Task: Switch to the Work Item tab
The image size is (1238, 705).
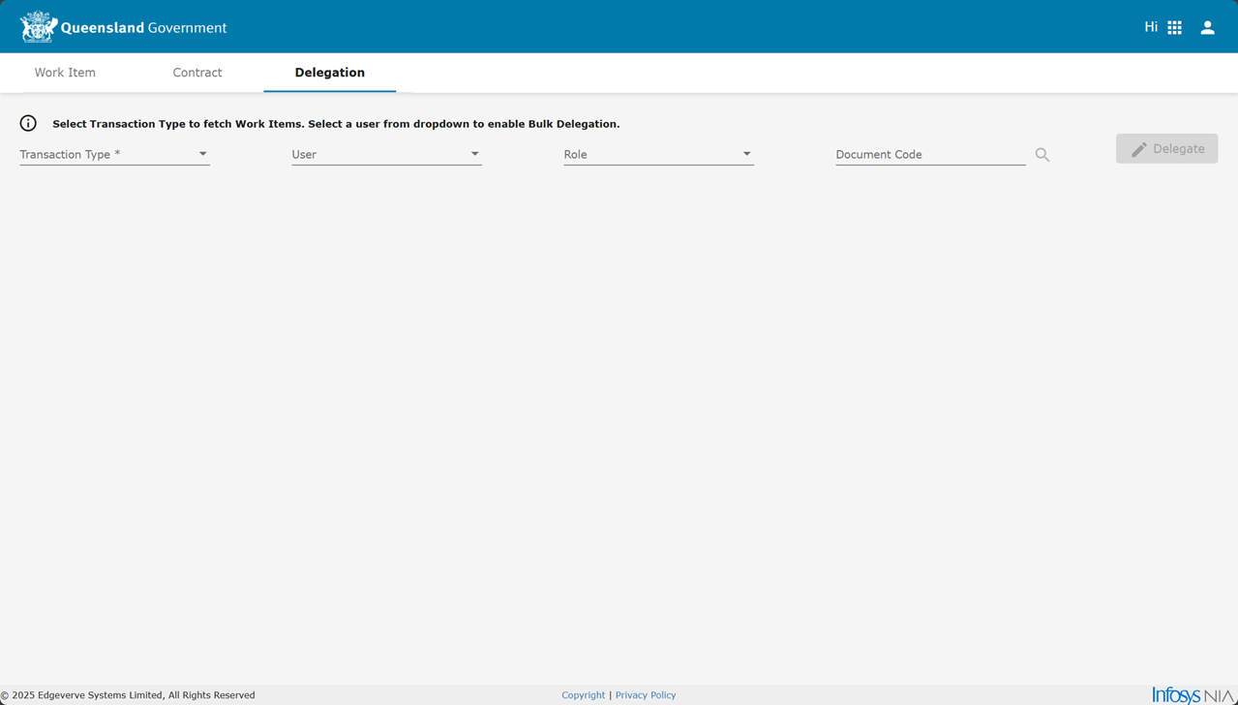Action: pos(65,73)
